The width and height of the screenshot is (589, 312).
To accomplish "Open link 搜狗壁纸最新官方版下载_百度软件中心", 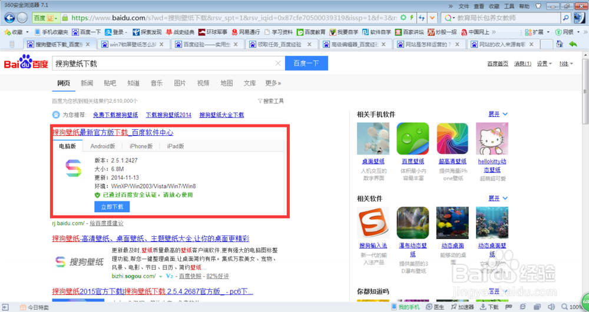I will 112,133.
